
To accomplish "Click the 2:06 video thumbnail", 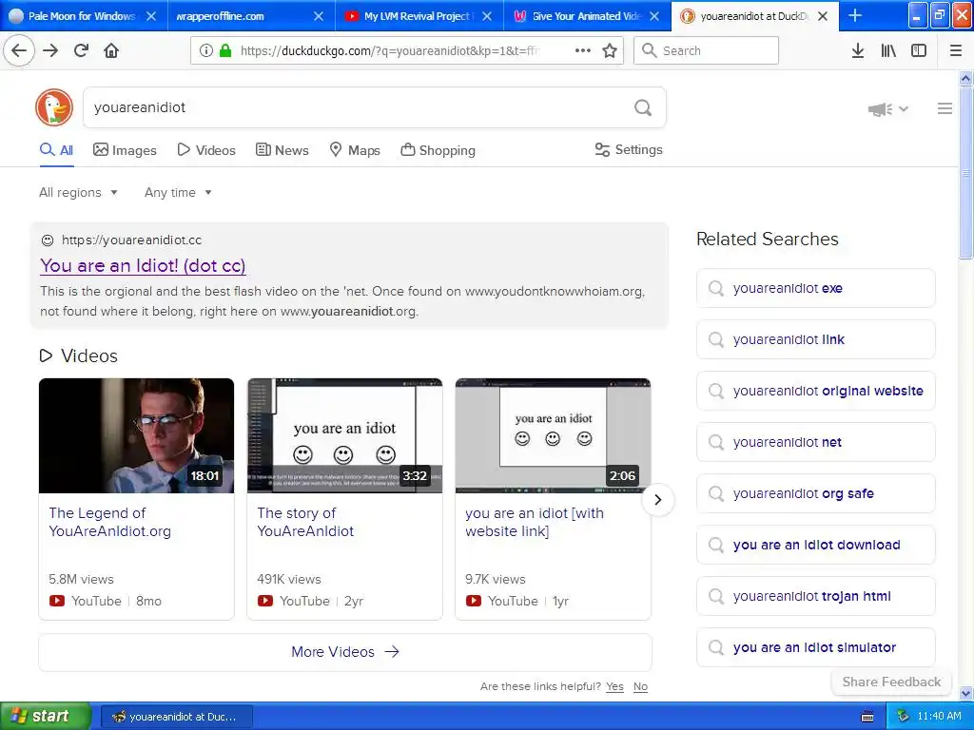I will click(x=553, y=435).
